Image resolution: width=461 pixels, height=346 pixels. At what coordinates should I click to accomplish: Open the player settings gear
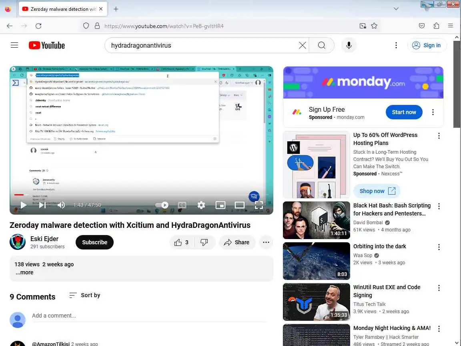point(201,205)
